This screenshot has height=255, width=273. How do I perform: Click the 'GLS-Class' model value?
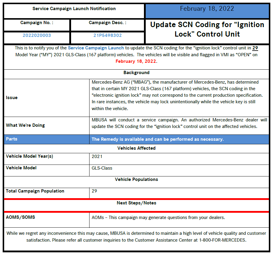pos(102,168)
